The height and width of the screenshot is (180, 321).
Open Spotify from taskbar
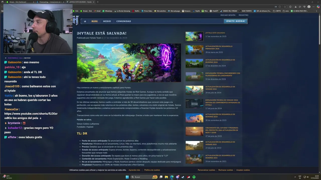point(194,177)
